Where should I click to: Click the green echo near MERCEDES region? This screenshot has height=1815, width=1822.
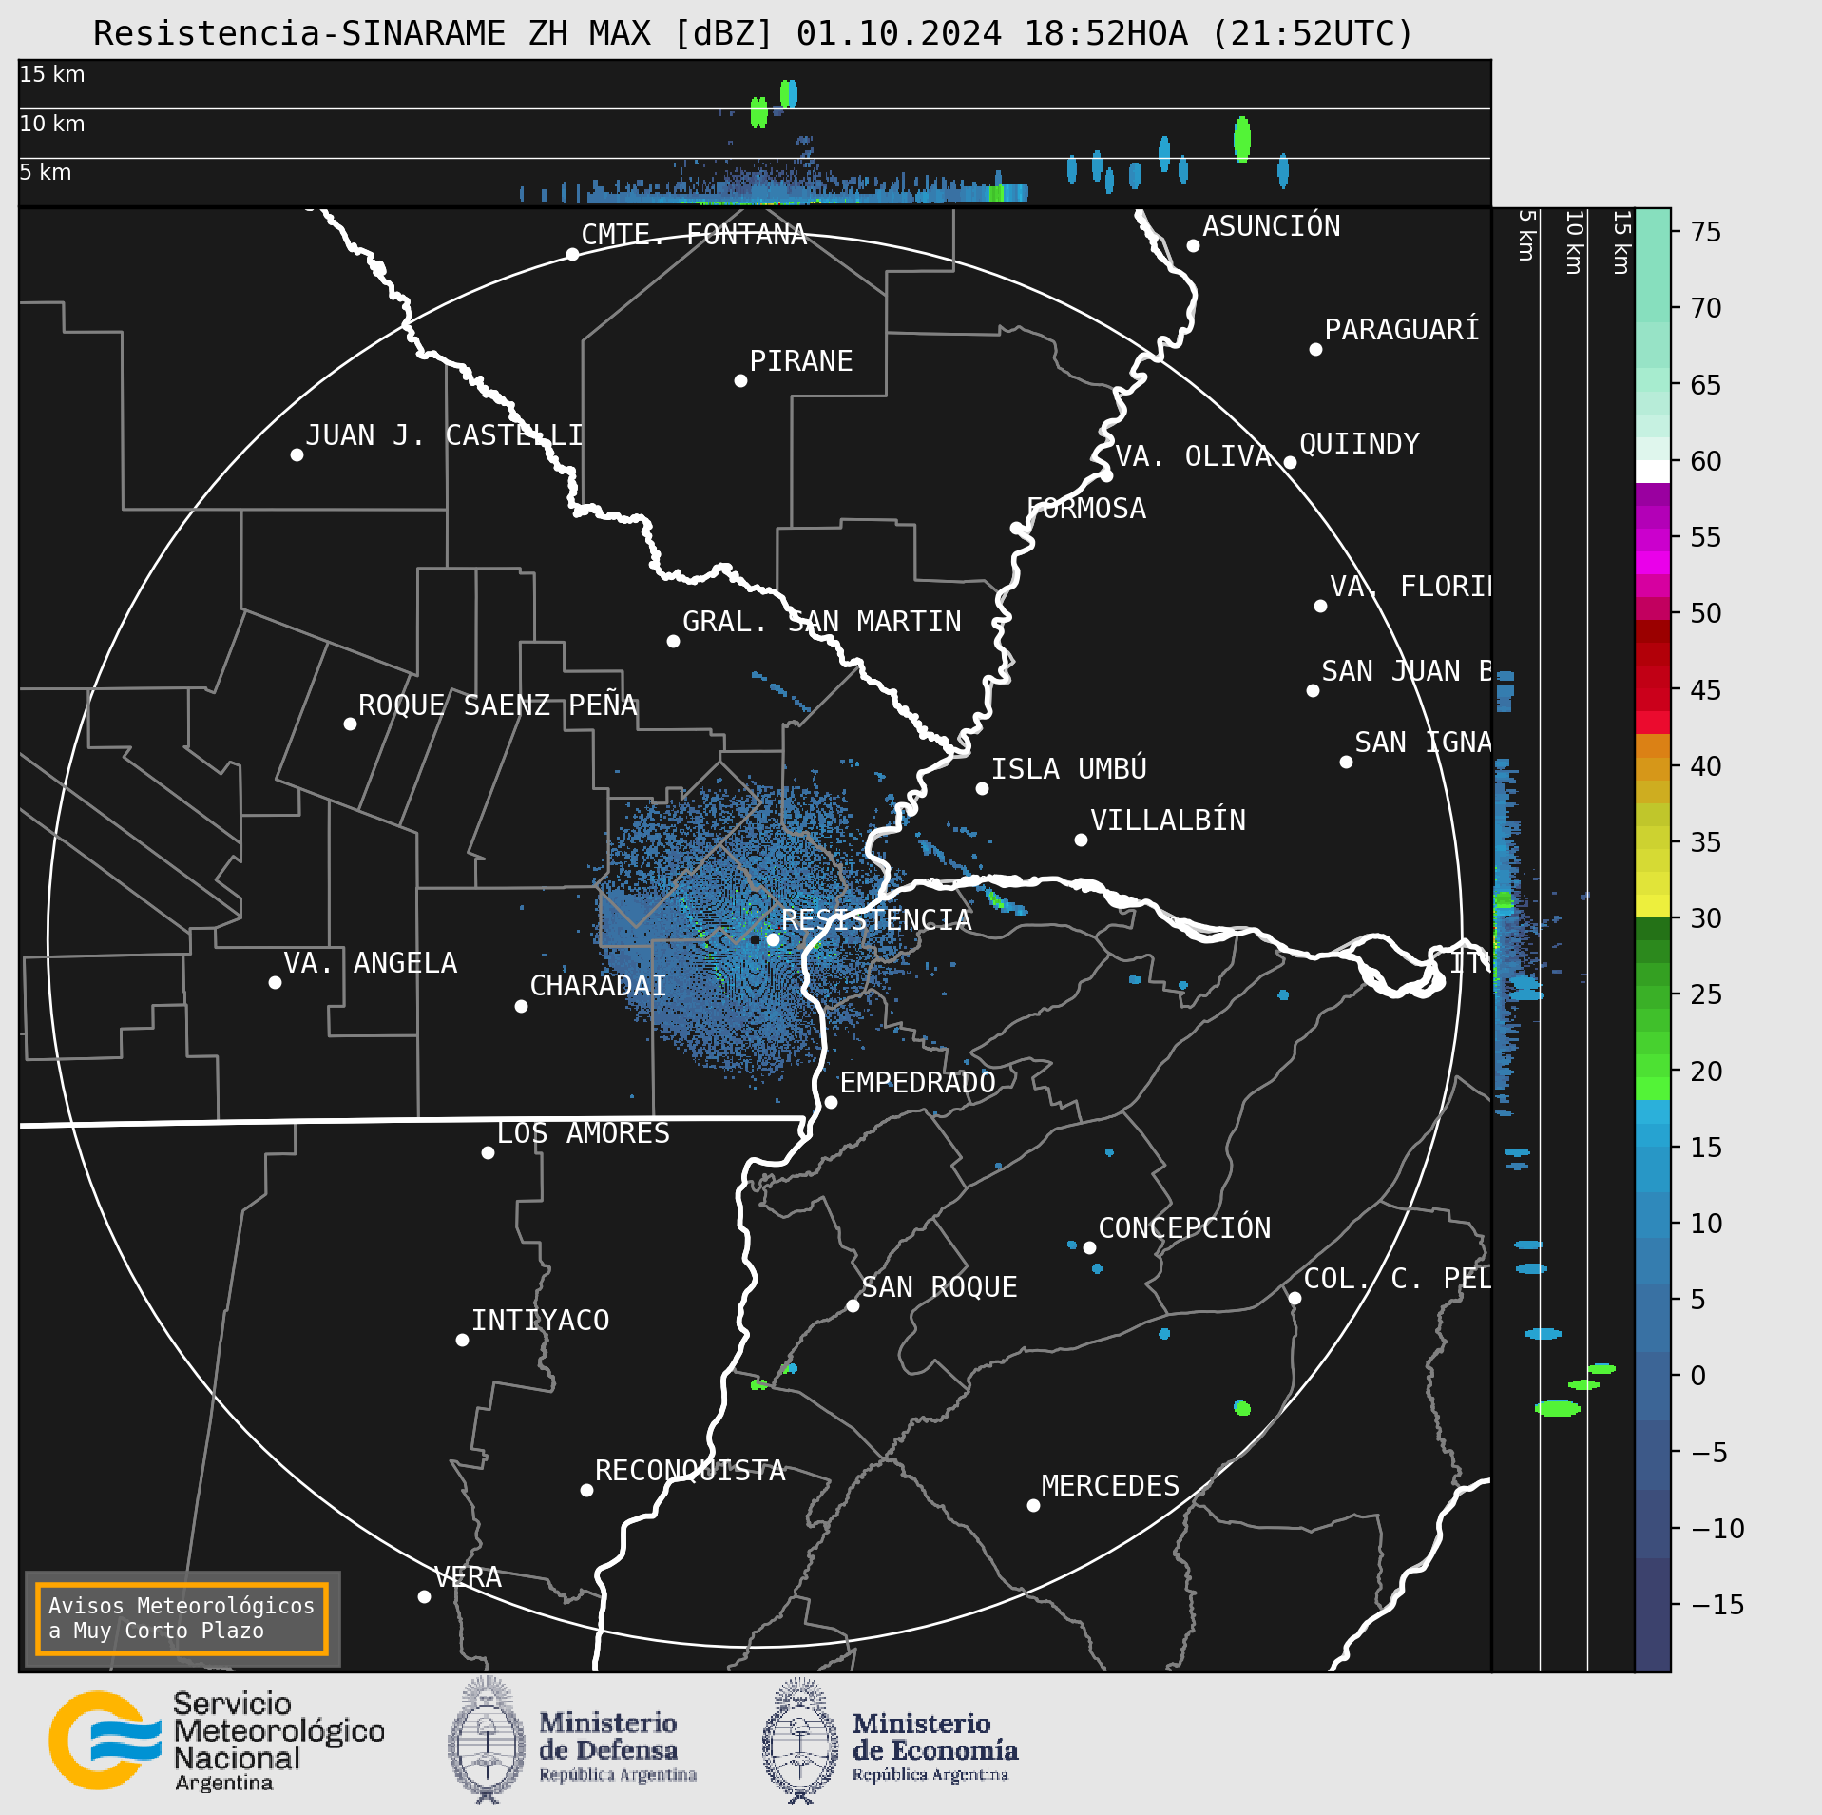(x=1242, y=1407)
